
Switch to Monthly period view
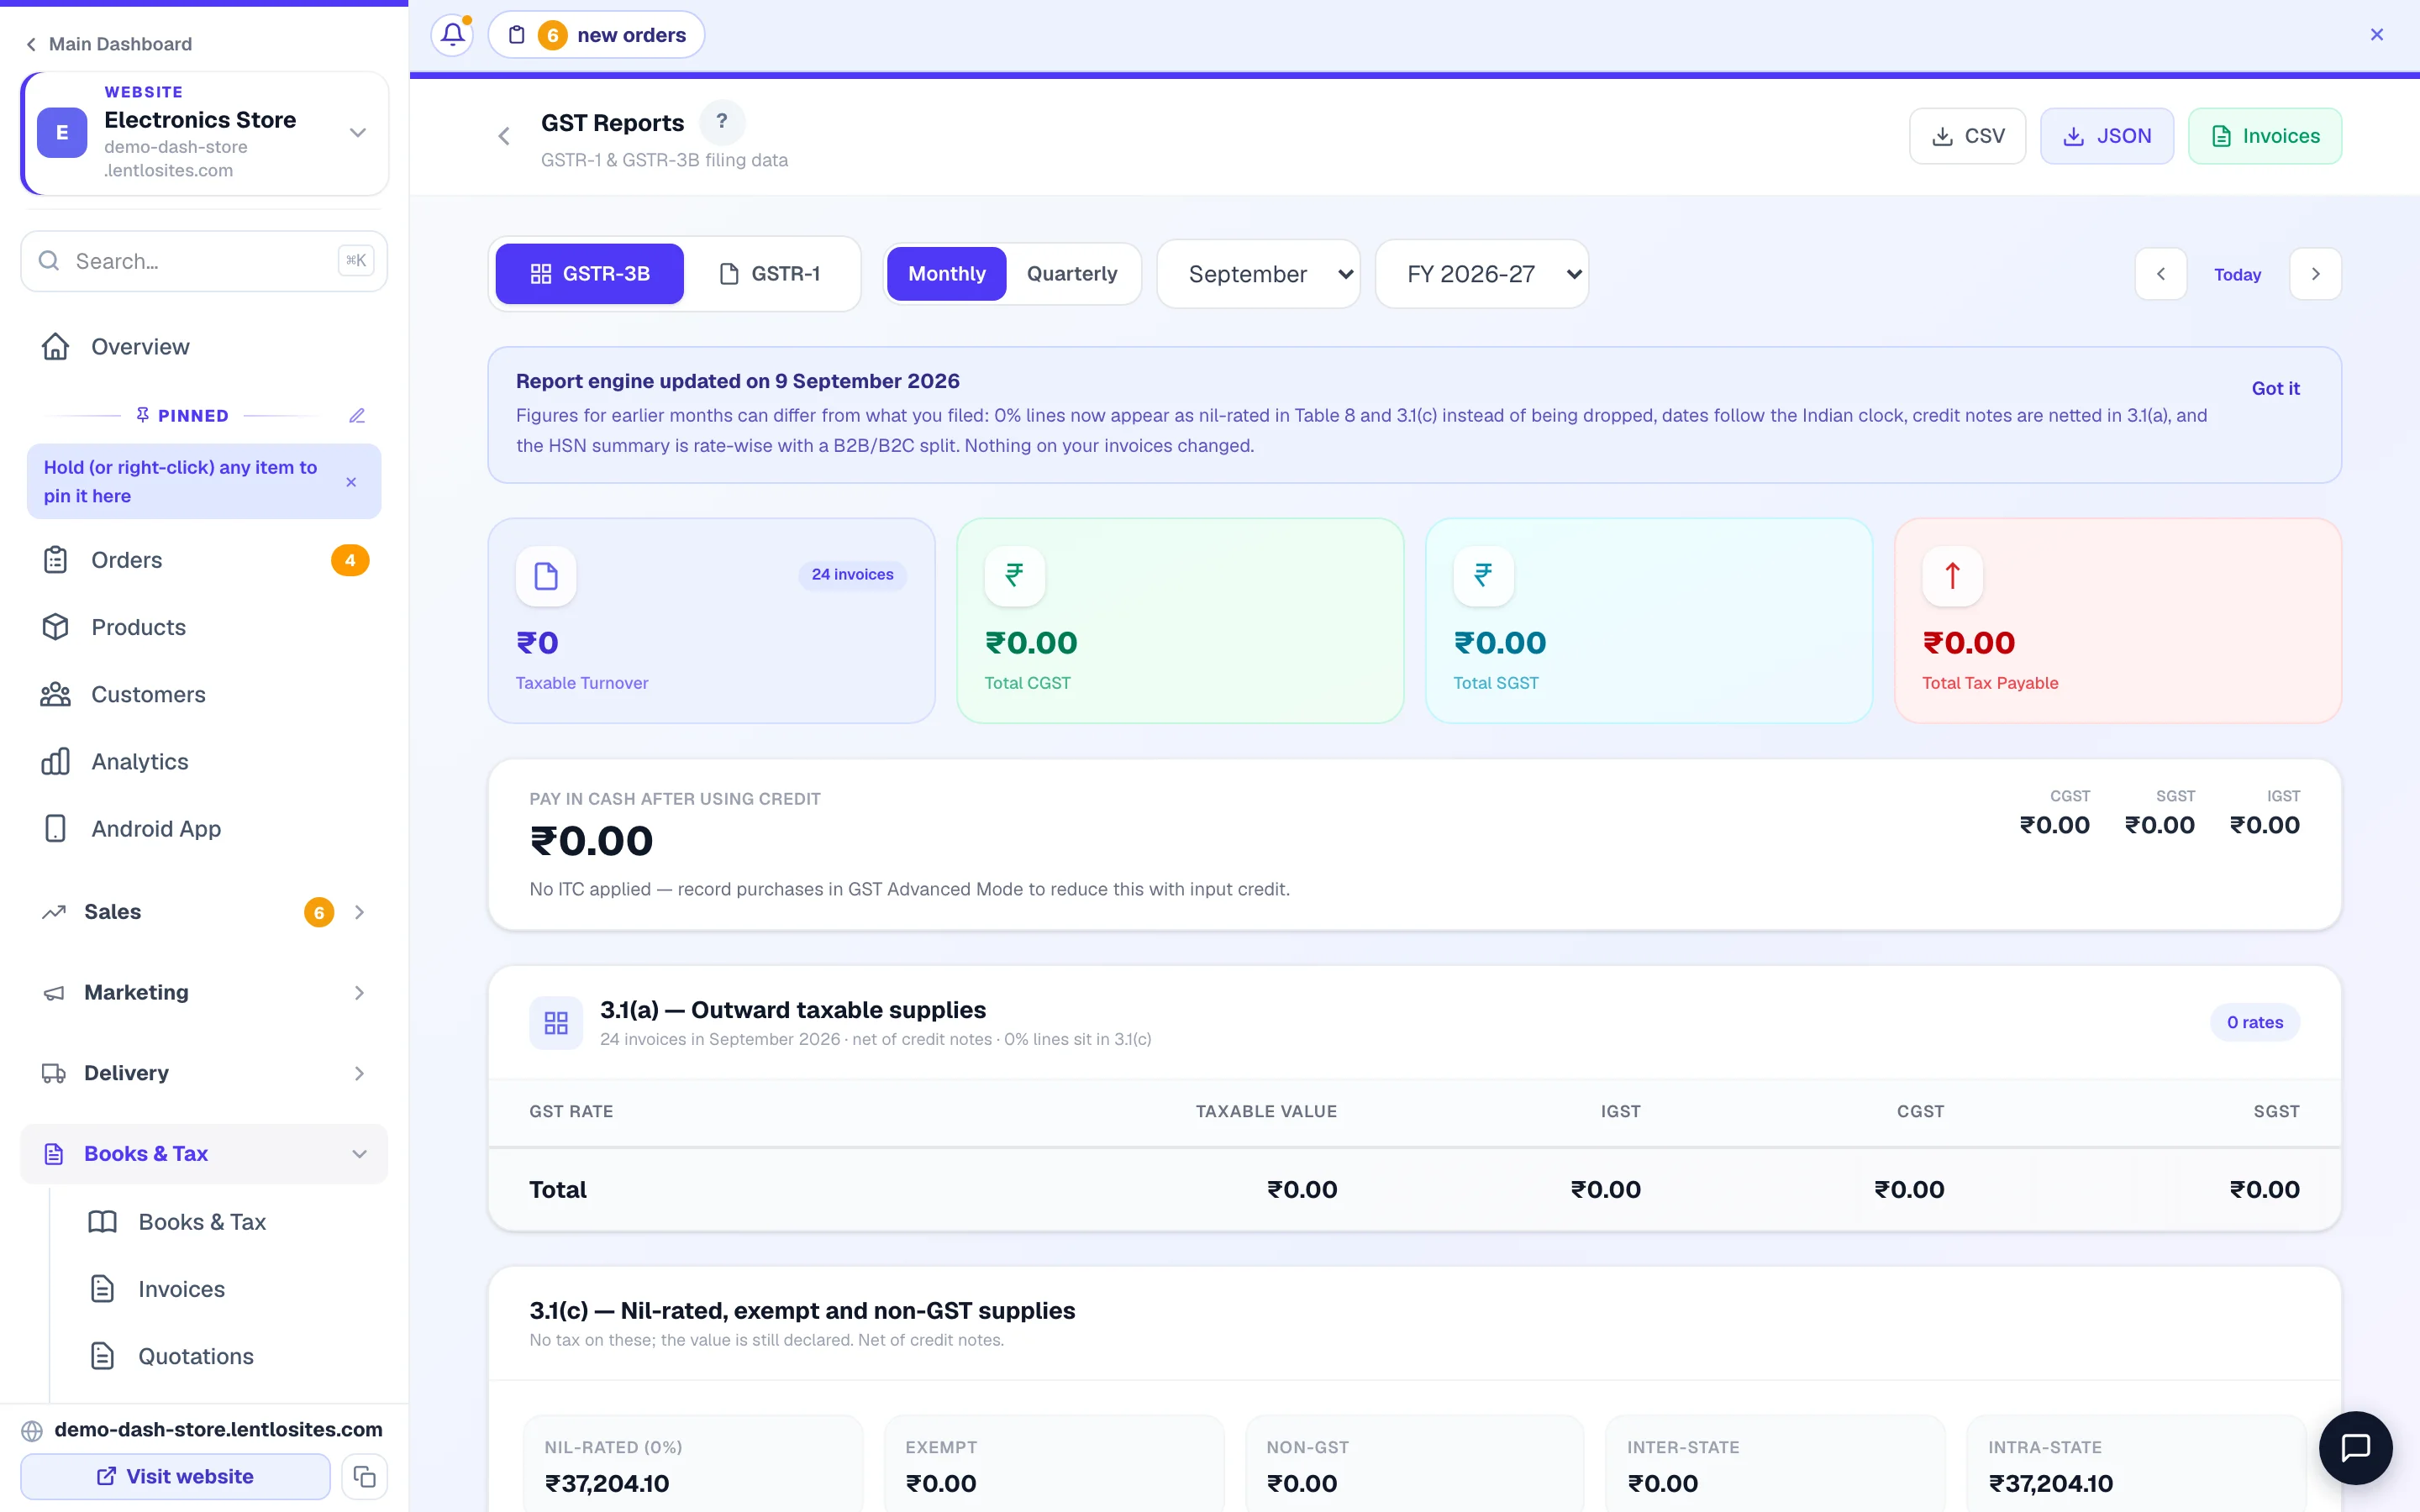946,274
